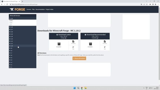Open the Files menu item

(33, 9)
